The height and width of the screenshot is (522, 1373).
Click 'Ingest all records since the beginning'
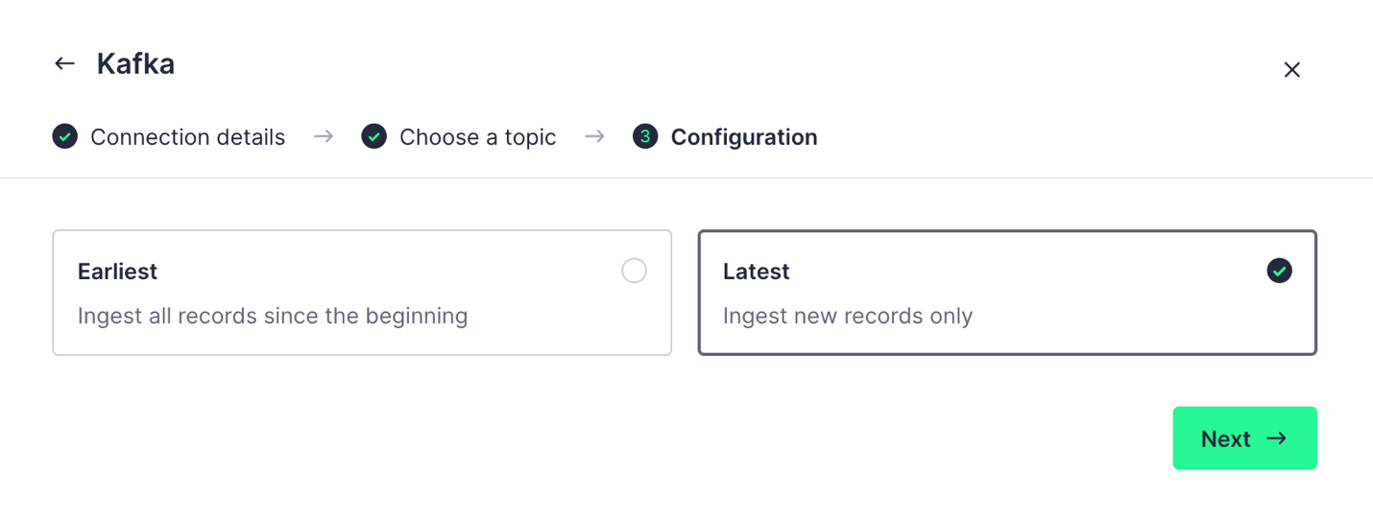pyautogui.click(x=273, y=316)
